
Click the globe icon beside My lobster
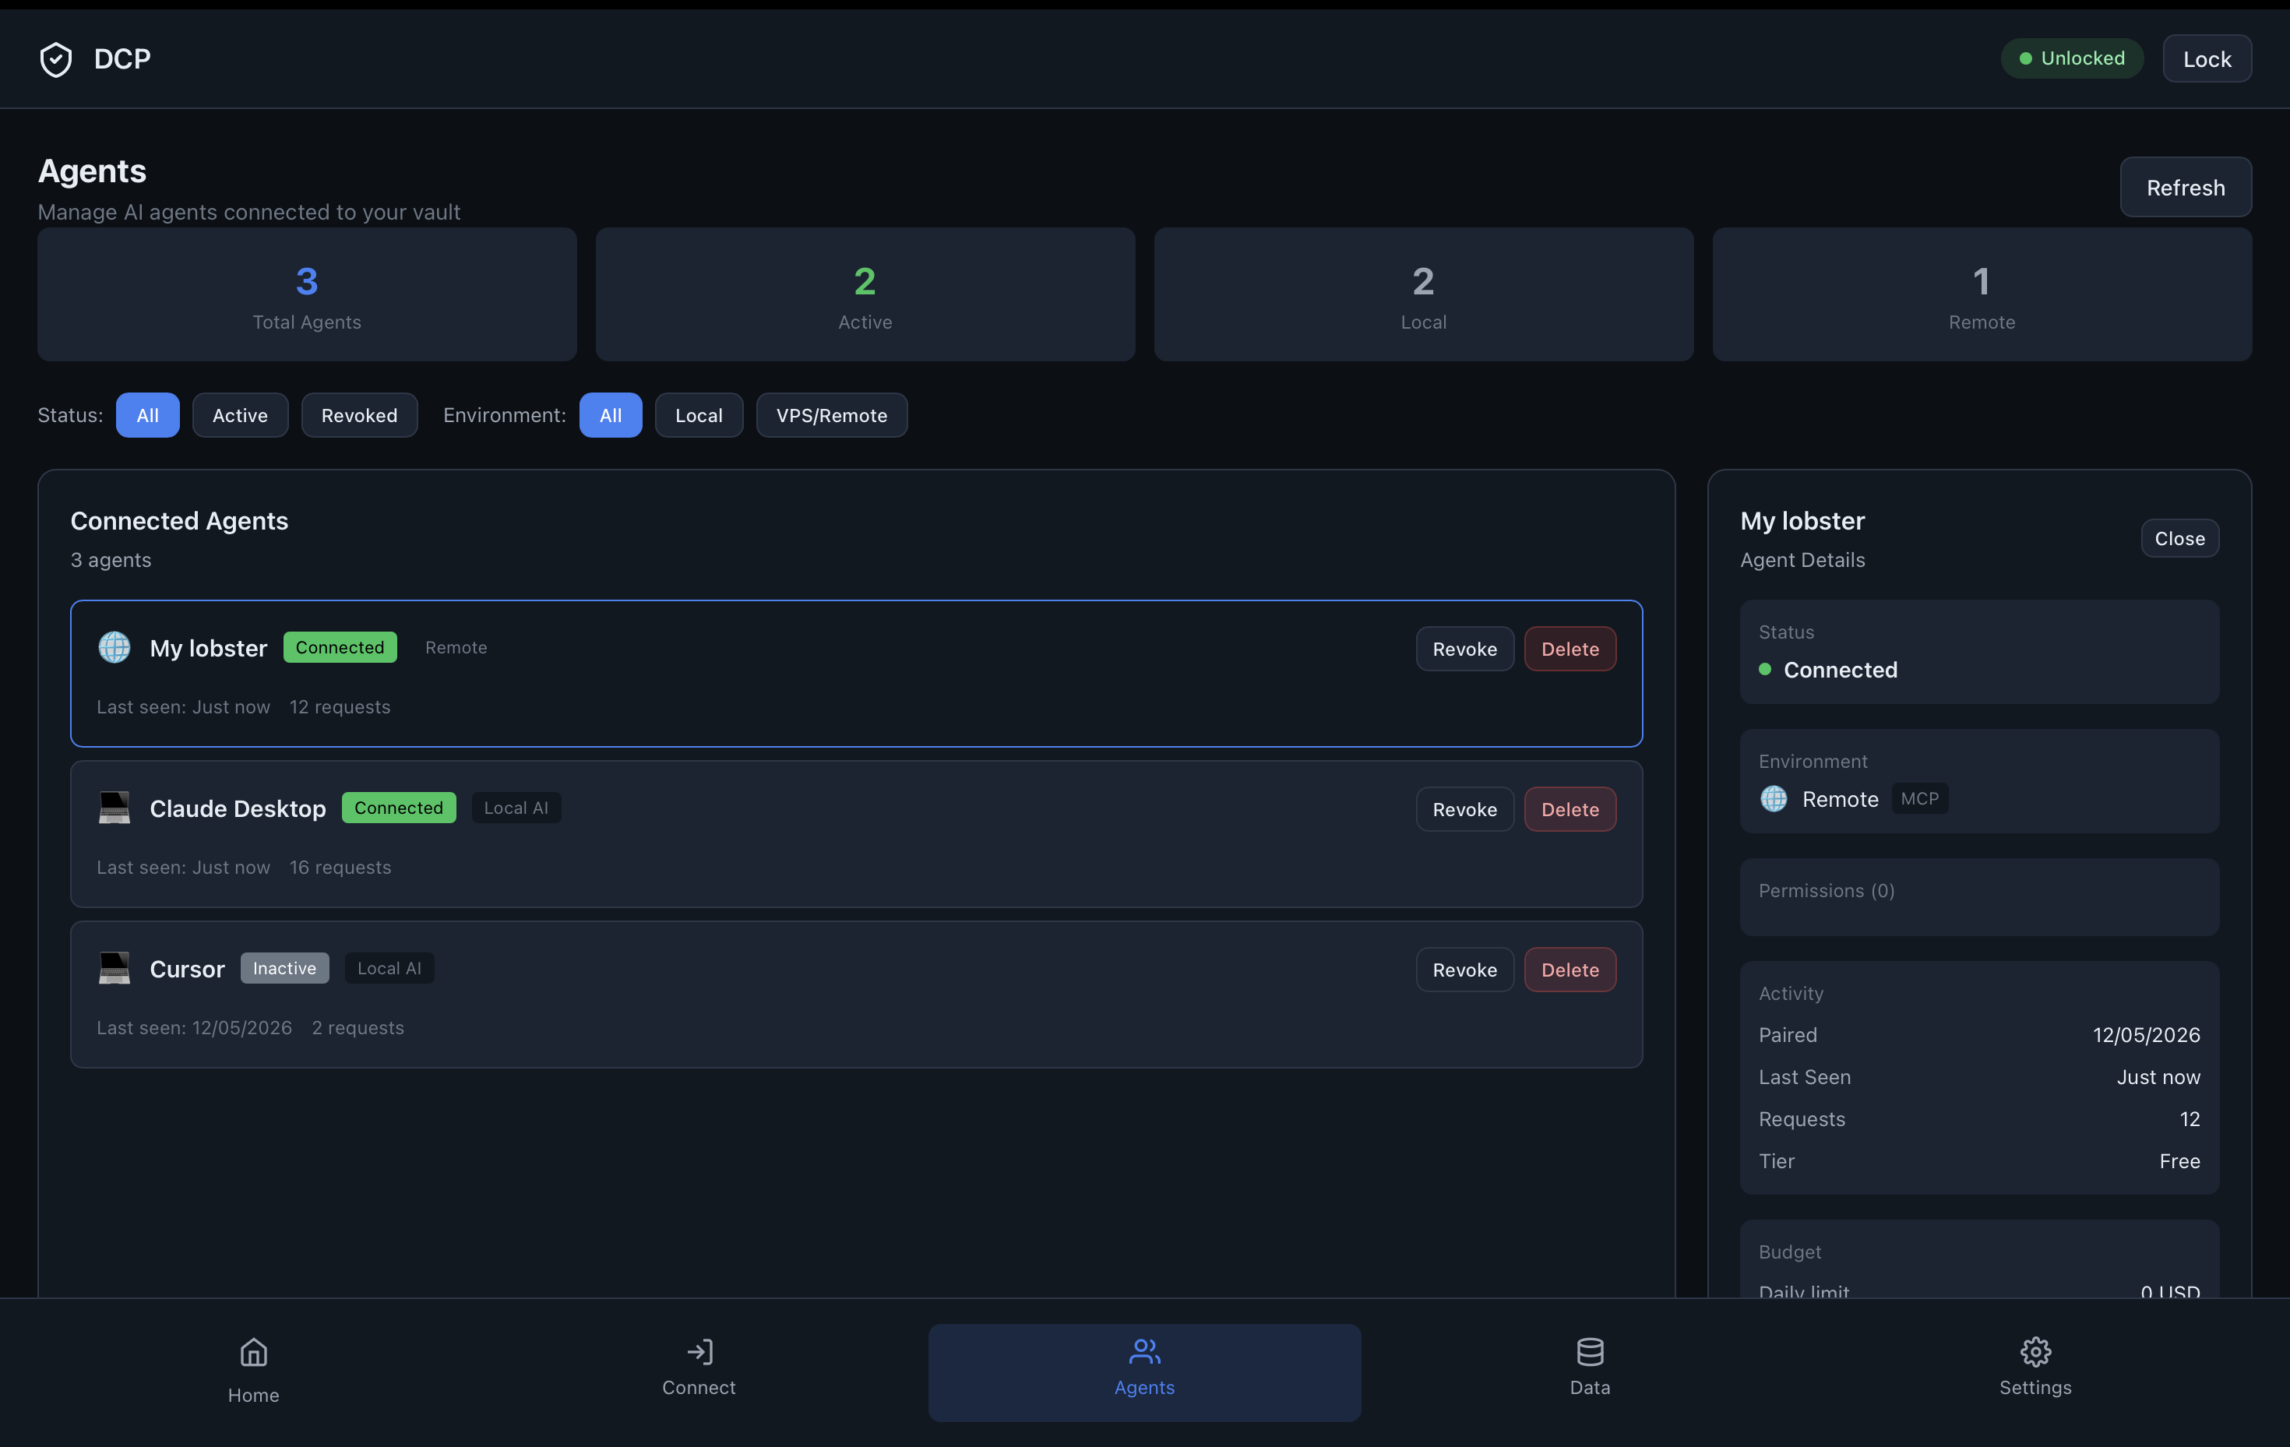[114, 647]
